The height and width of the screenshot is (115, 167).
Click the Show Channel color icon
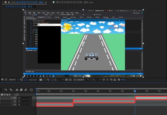click(48, 80)
